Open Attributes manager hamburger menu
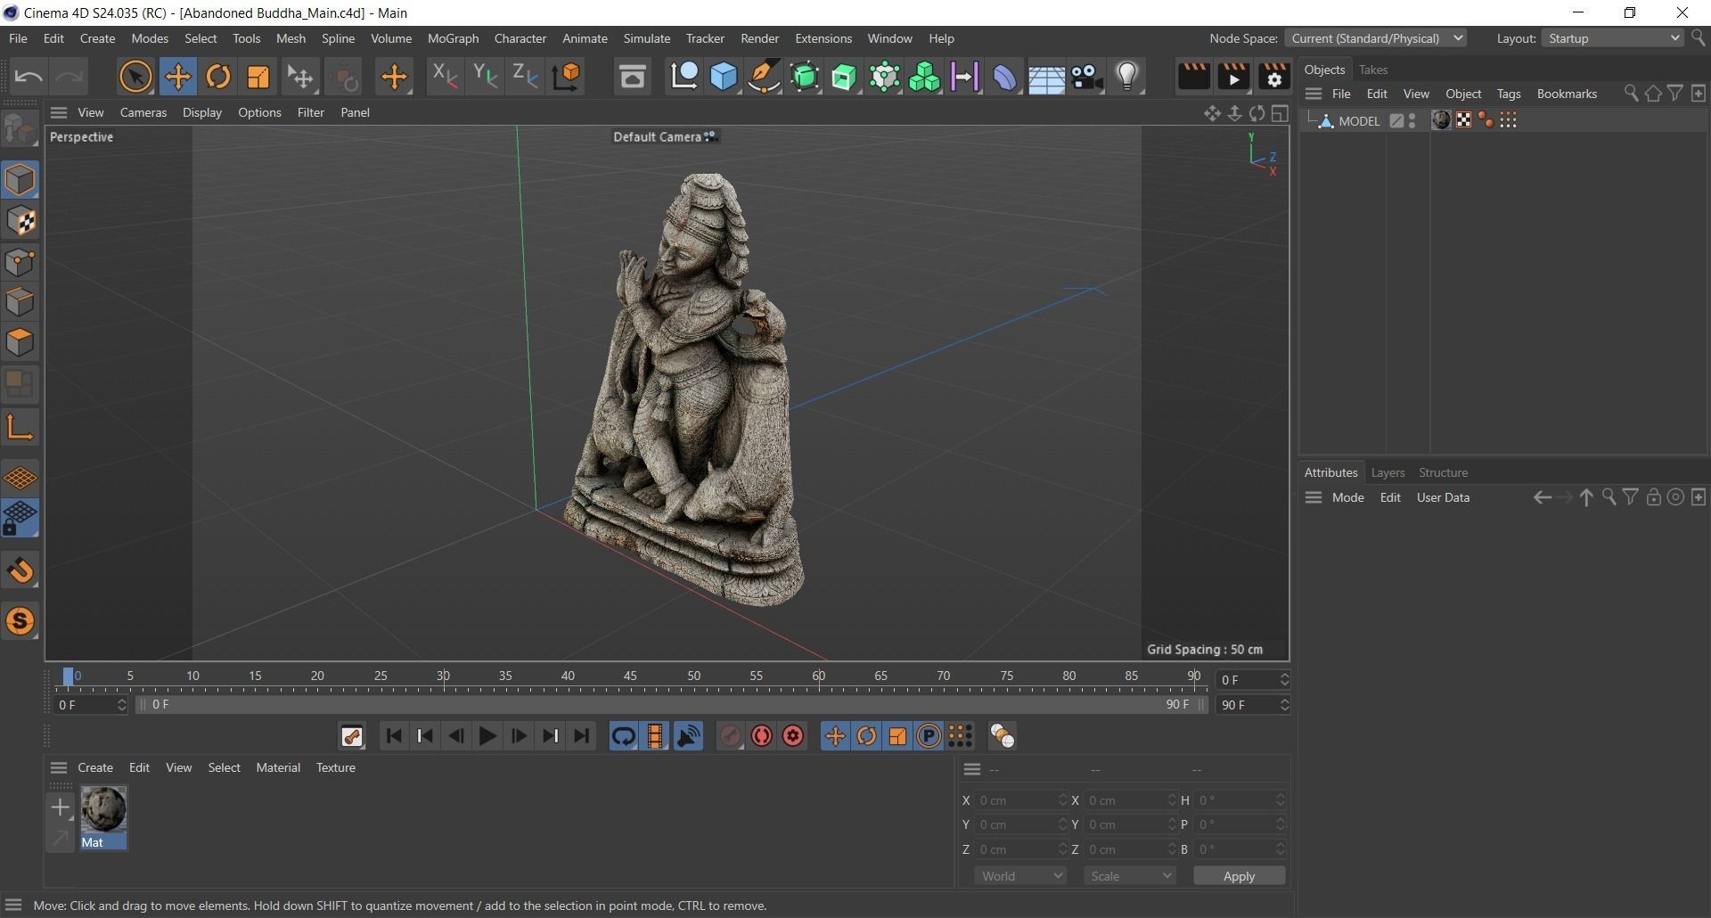The height and width of the screenshot is (918, 1711). pos(1314,497)
